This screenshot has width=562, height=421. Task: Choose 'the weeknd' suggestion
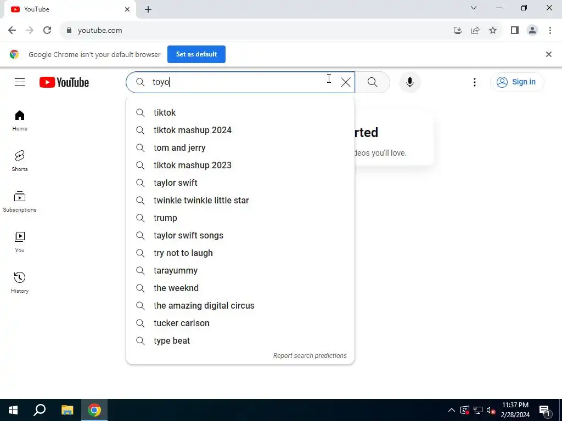coord(240,288)
